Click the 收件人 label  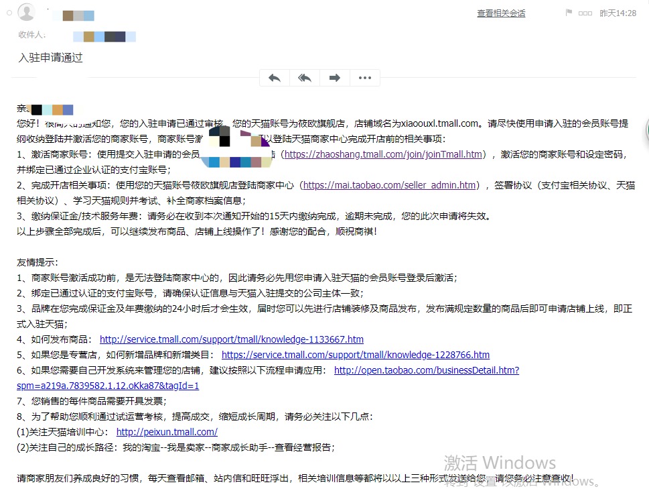32,35
